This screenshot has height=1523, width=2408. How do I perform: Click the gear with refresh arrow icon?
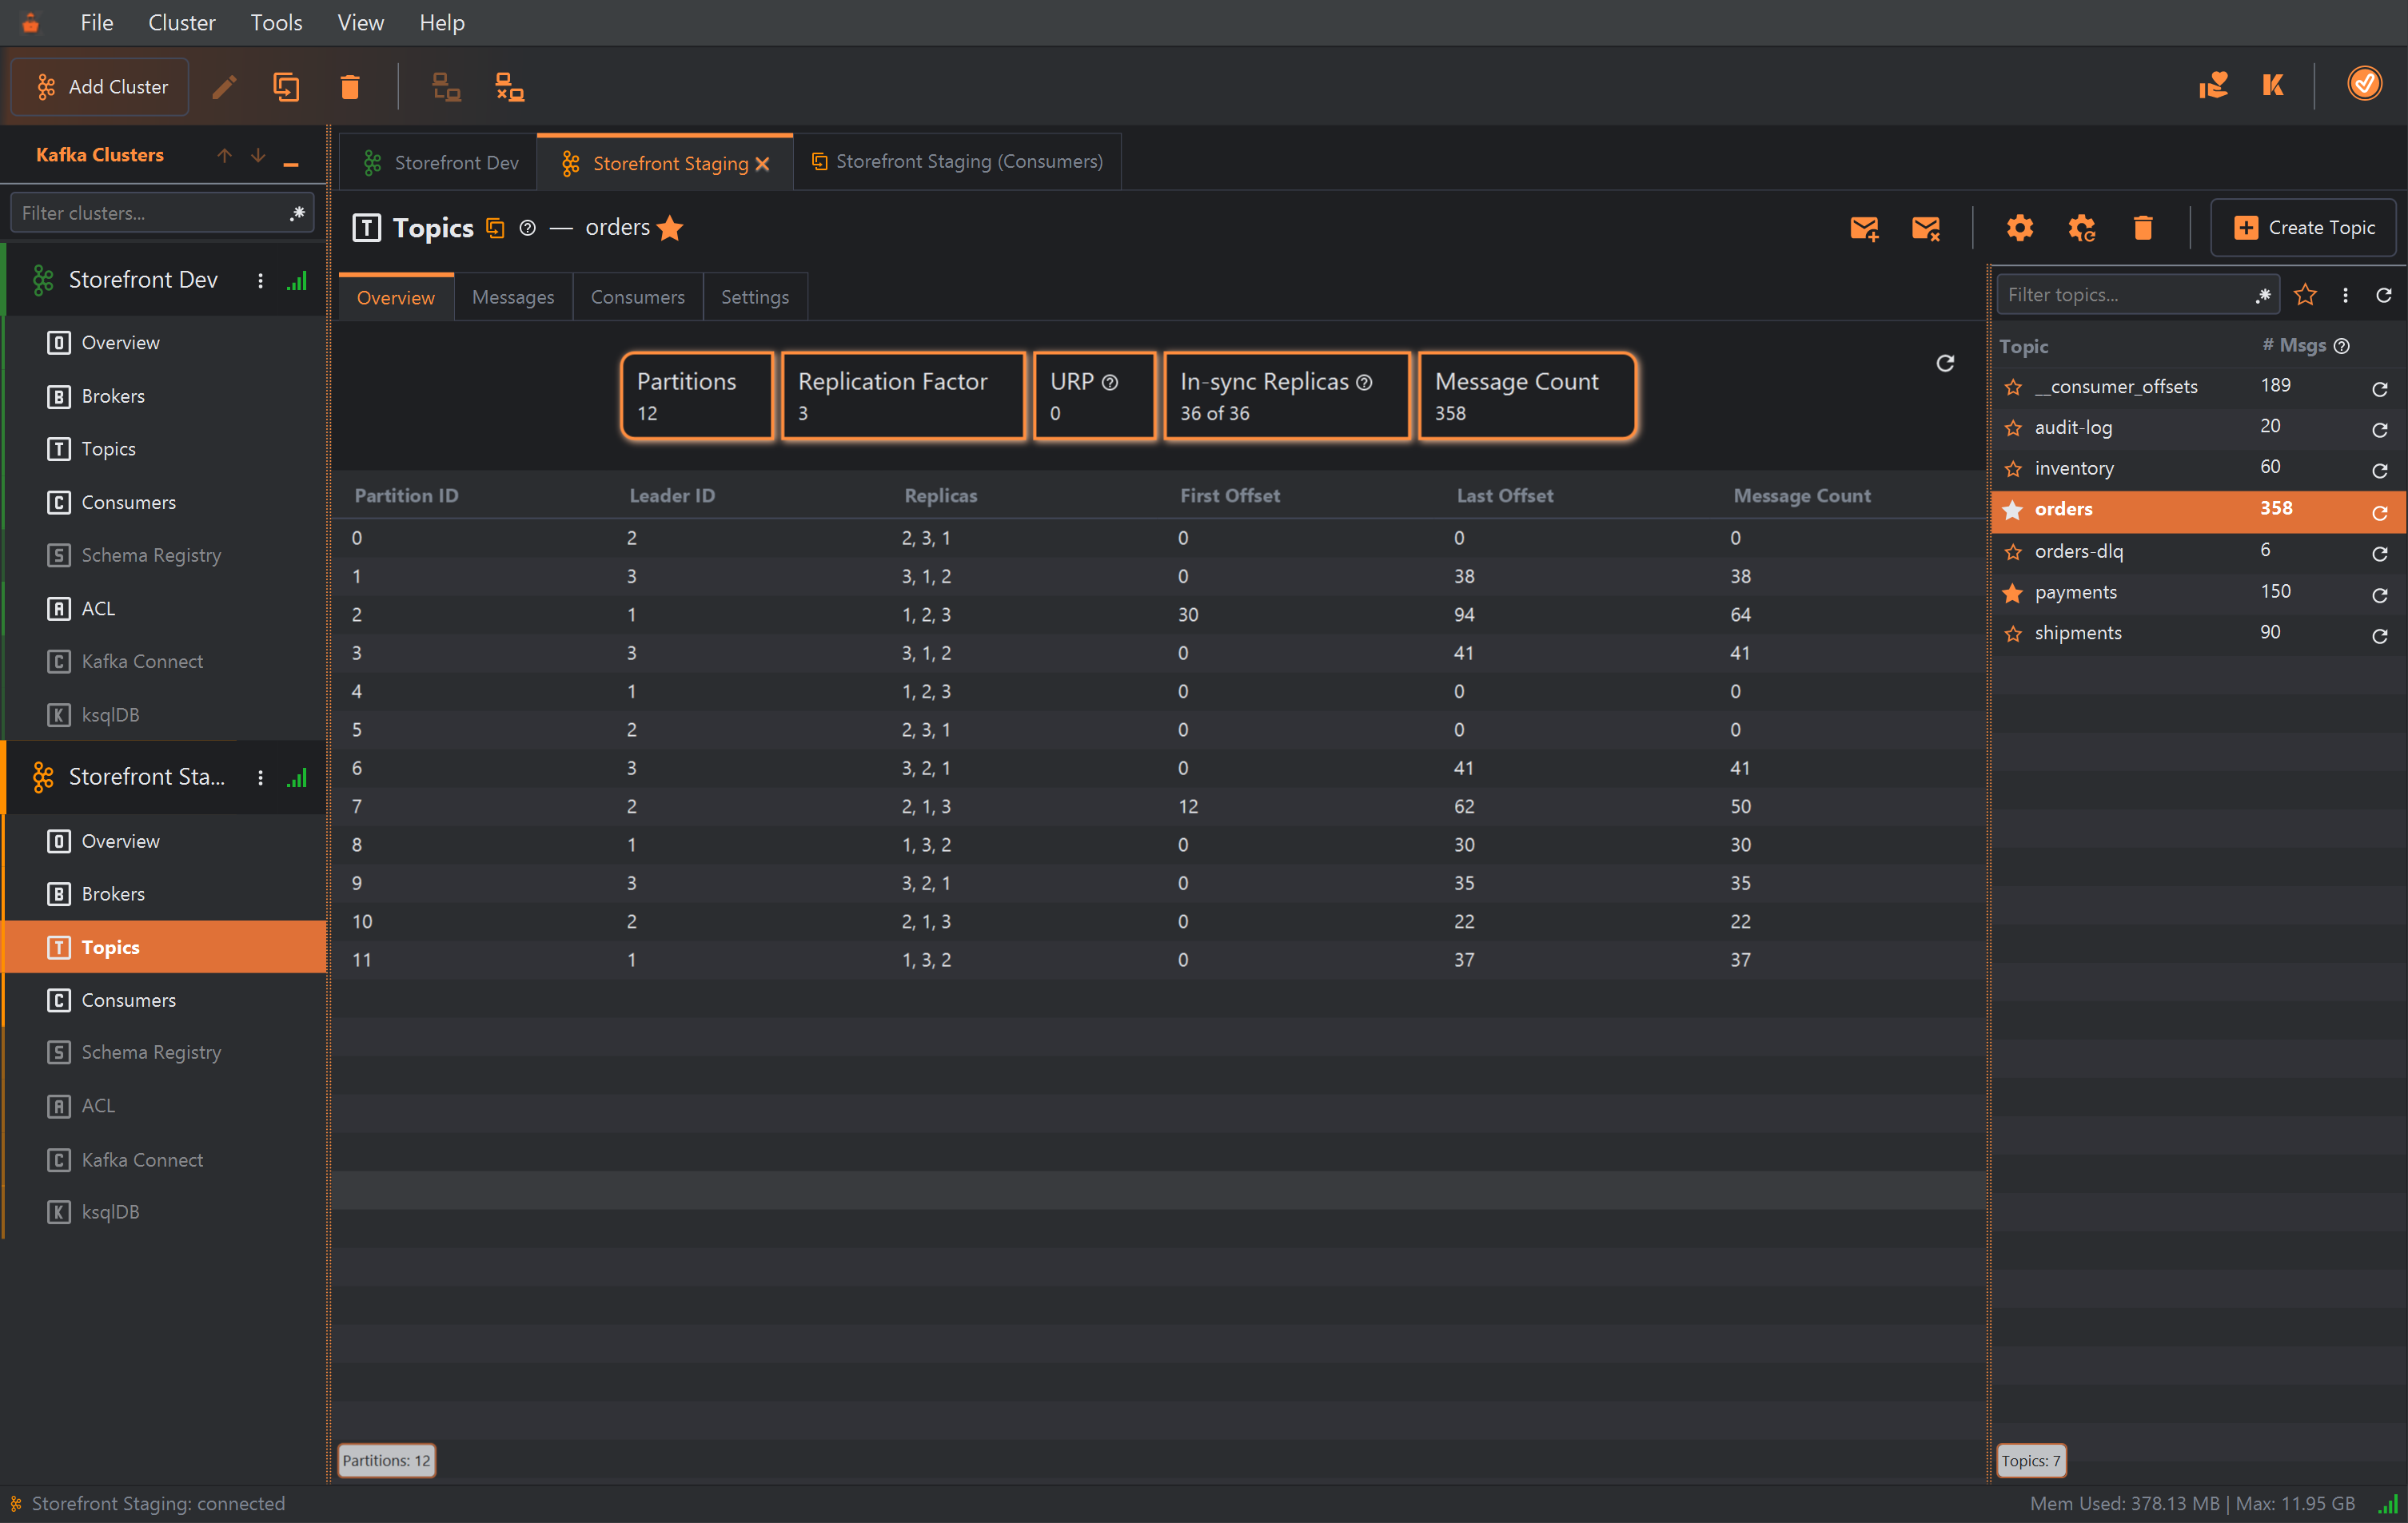pos(2082,228)
